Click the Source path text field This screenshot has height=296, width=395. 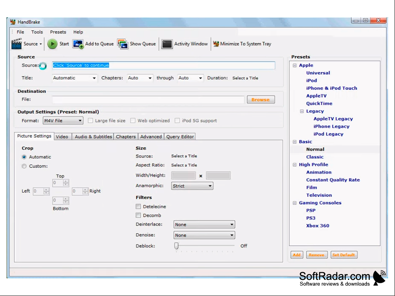(x=163, y=65)
